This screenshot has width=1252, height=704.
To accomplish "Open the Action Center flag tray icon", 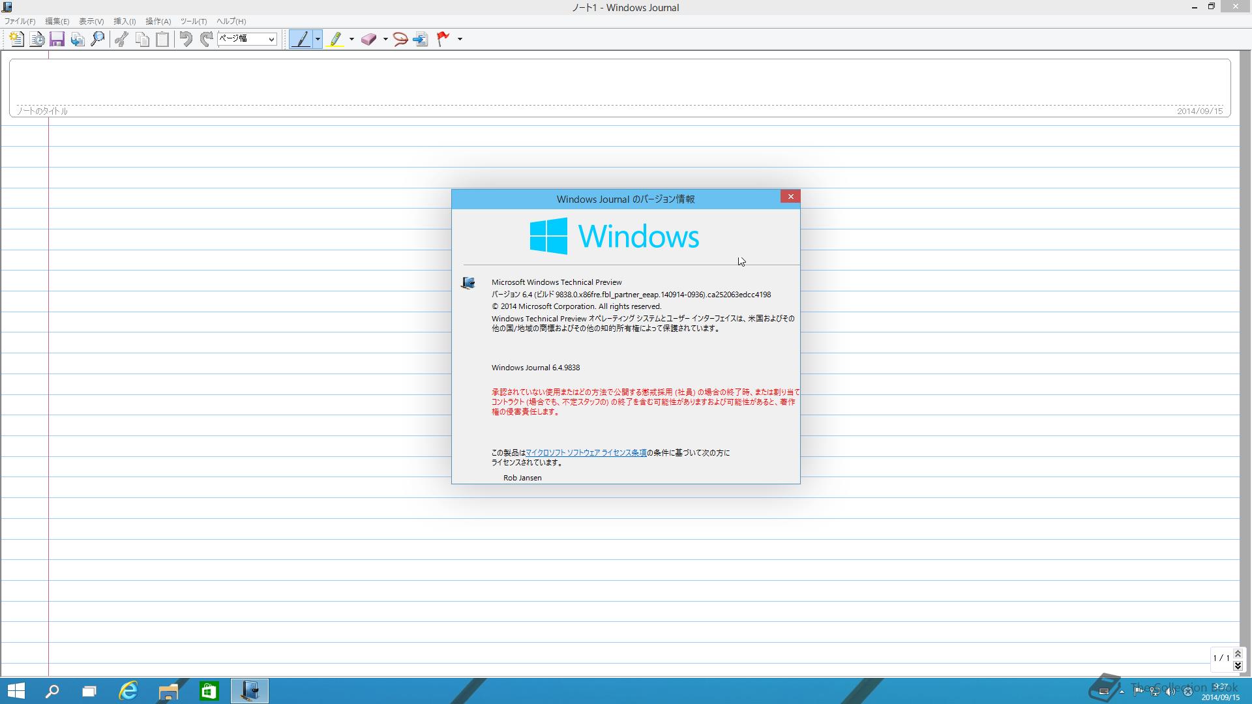I will (x=1138, y=692).
